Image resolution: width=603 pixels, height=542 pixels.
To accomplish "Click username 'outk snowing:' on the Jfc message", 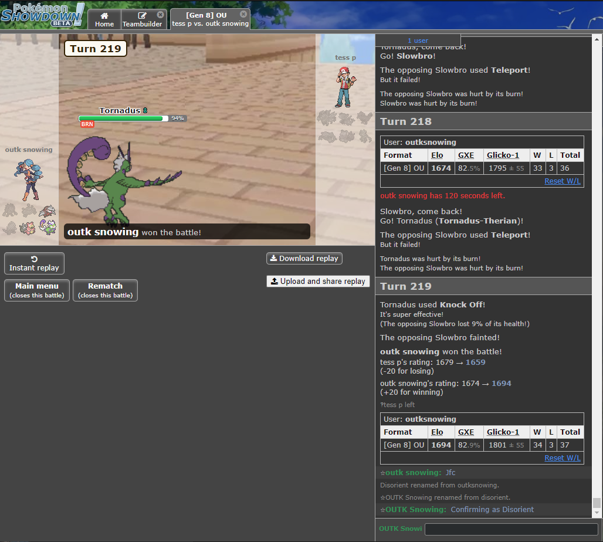I will coord(414,473).
